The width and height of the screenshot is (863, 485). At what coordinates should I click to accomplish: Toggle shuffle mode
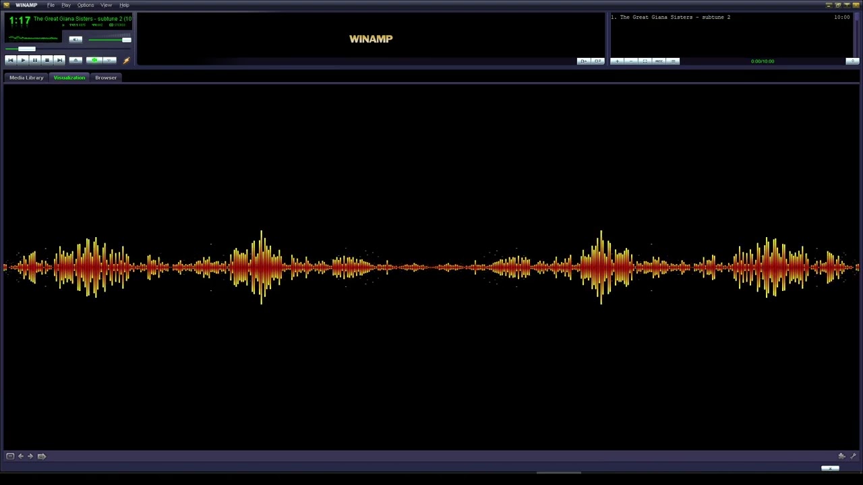[94, 60]
